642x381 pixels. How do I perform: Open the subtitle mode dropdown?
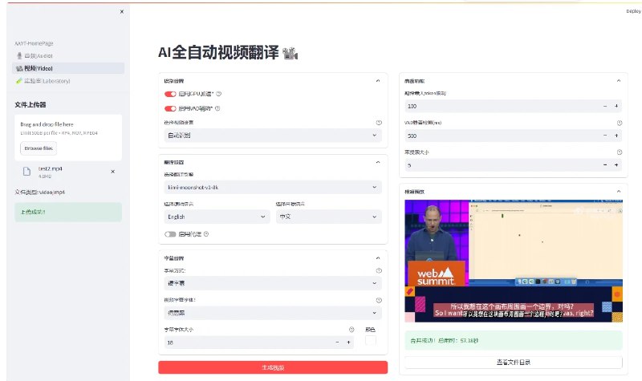point(273,283)
